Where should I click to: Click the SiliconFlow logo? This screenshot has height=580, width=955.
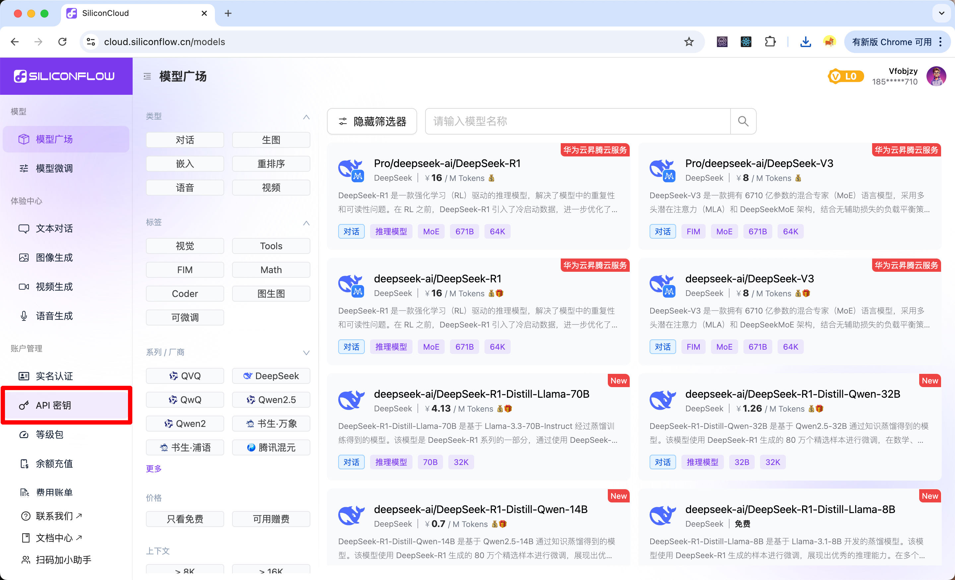(x=64, y=76)
